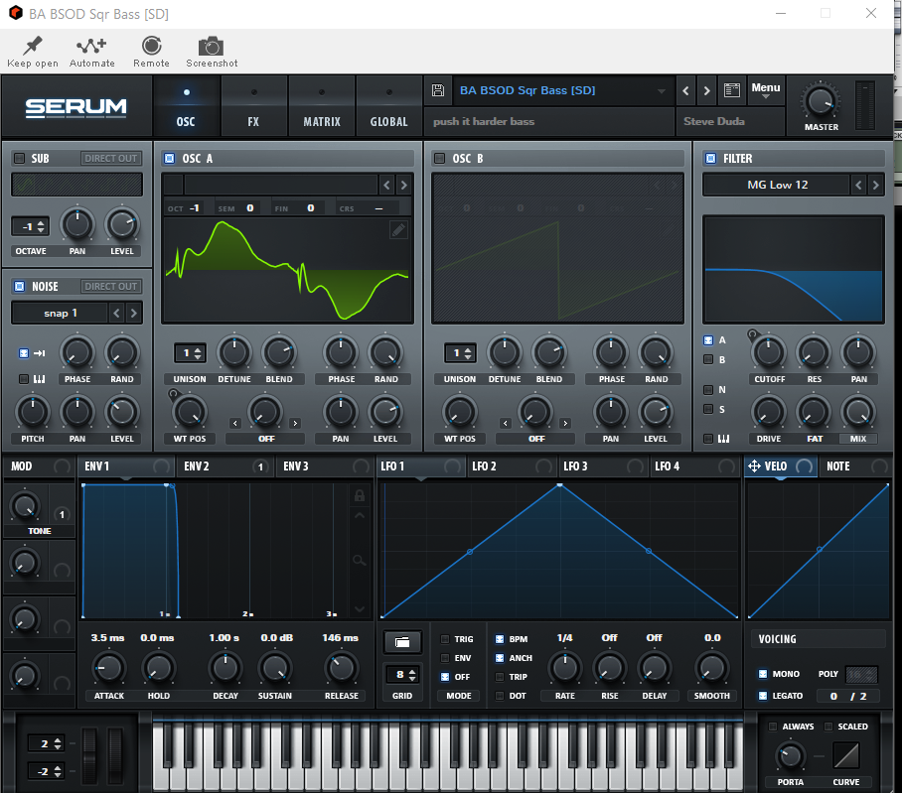The width and height of the screenshot is (902, 793).
Task: Toggle filter routing for oscillator B
Action: pos(708,359)
